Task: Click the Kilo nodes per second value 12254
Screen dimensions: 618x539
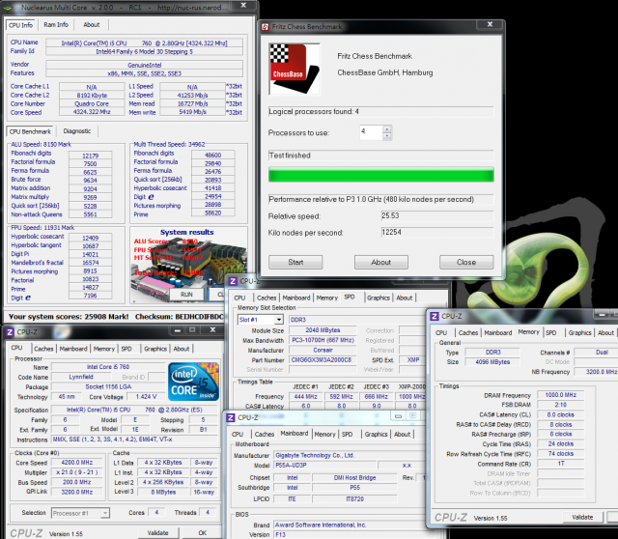Action: click(437, 232)
